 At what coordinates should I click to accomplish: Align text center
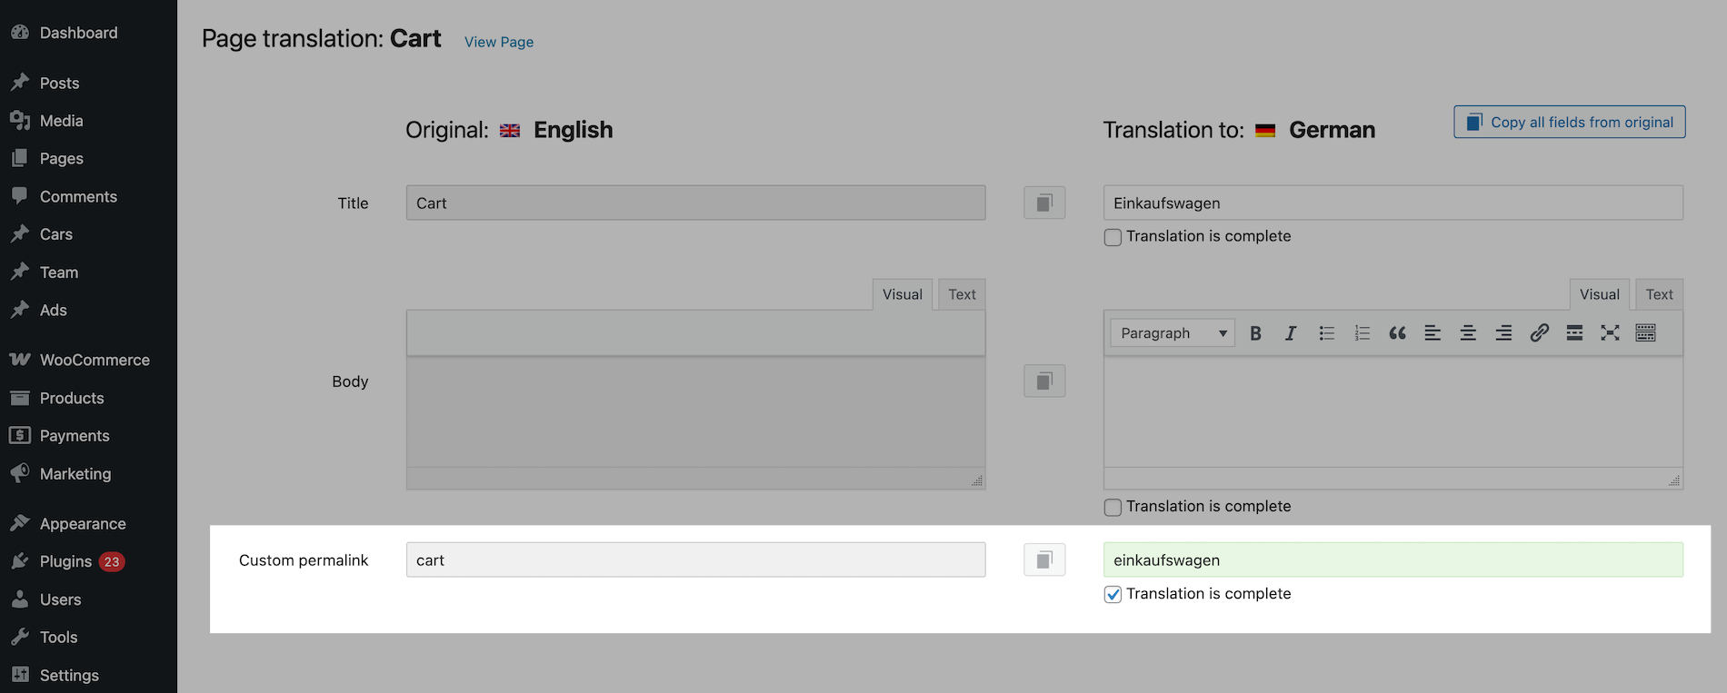(1468, 333)
